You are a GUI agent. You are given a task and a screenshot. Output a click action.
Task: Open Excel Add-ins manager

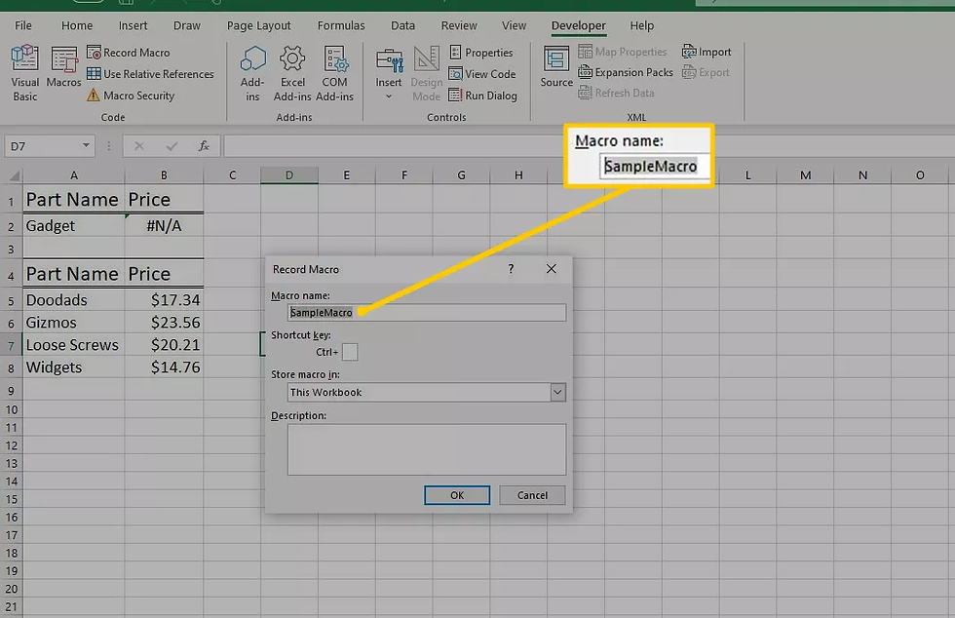click(292, 72)
